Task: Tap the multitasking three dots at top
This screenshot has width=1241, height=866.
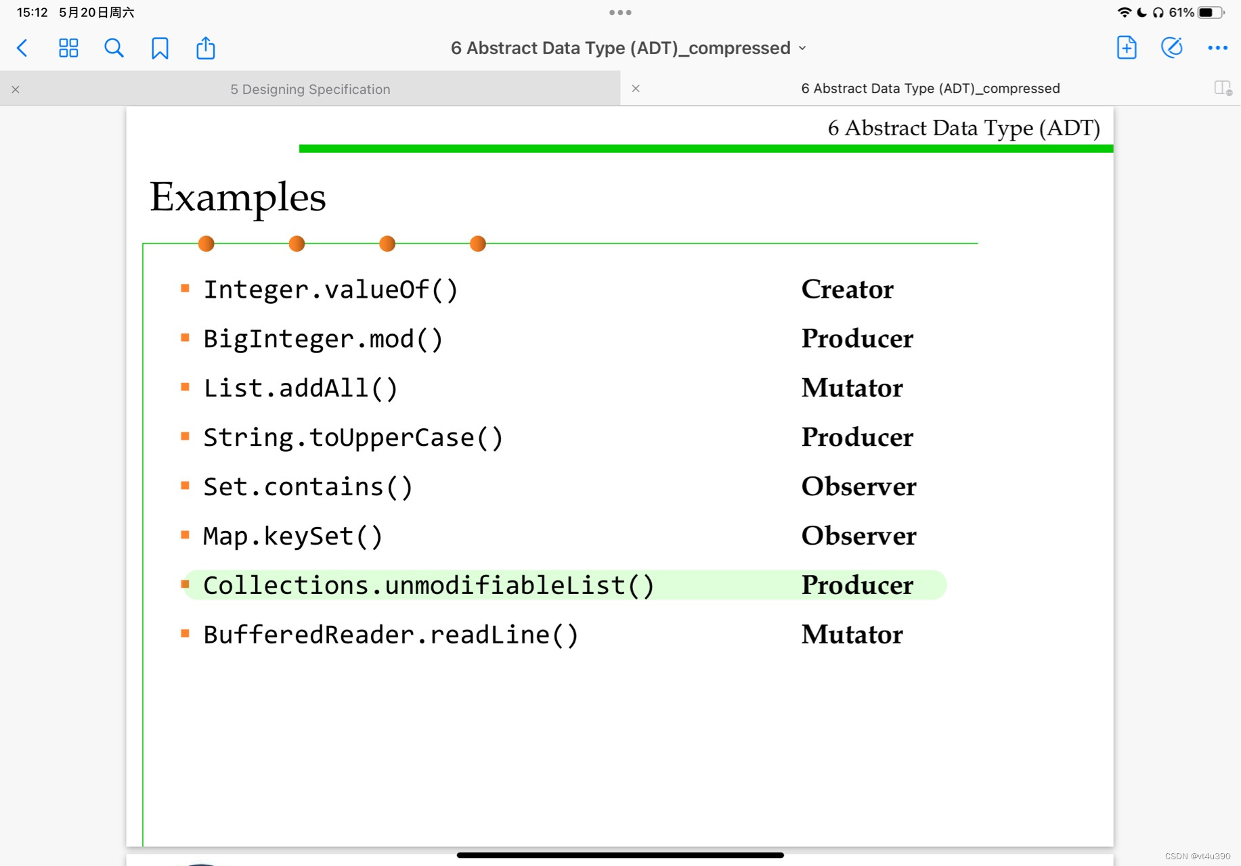Action: 620,12
